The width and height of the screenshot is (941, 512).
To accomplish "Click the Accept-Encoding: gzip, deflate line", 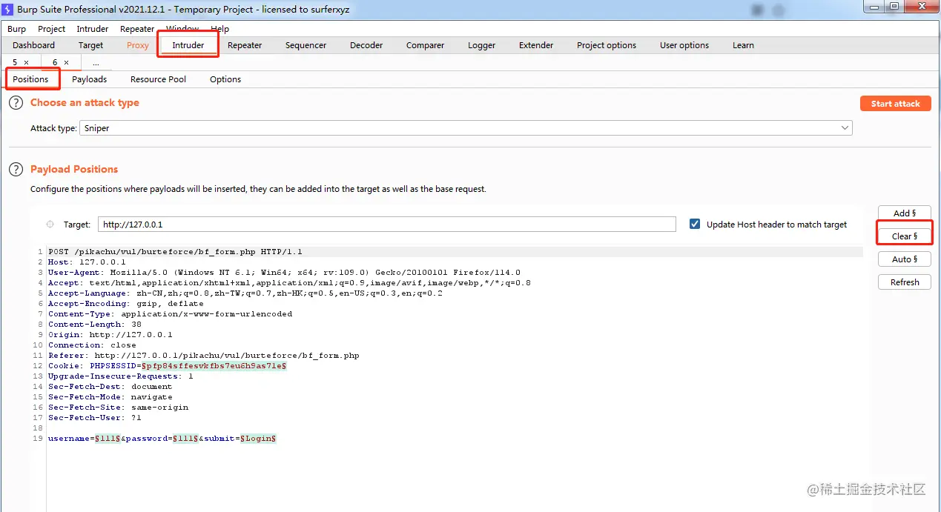I will point(125,304).
